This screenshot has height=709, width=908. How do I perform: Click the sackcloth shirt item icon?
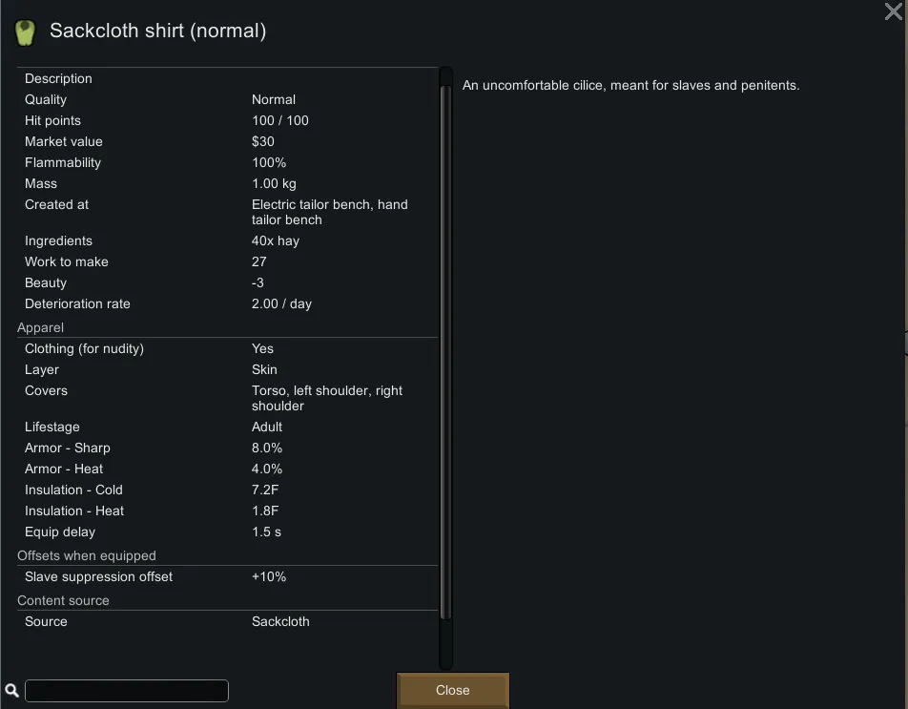coord(24,31)
